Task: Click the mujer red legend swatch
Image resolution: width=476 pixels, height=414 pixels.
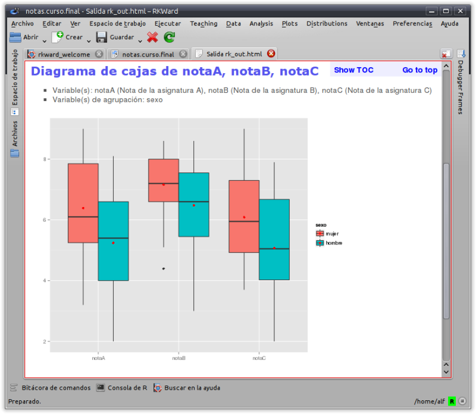Action: coord(320,233)
